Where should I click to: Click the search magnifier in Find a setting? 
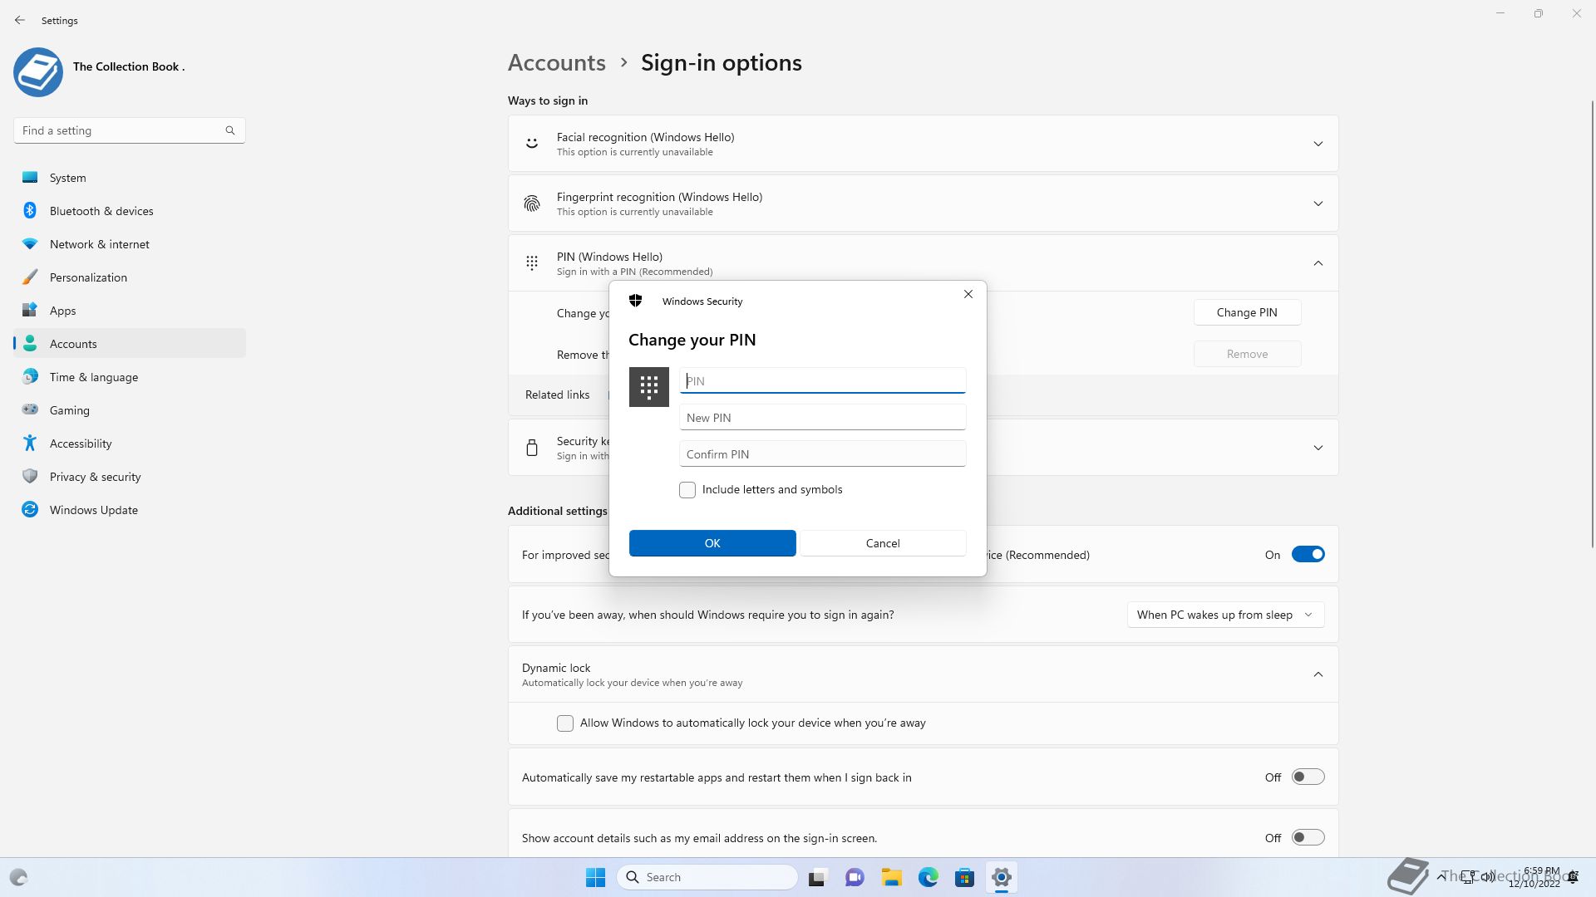(230, 130)
